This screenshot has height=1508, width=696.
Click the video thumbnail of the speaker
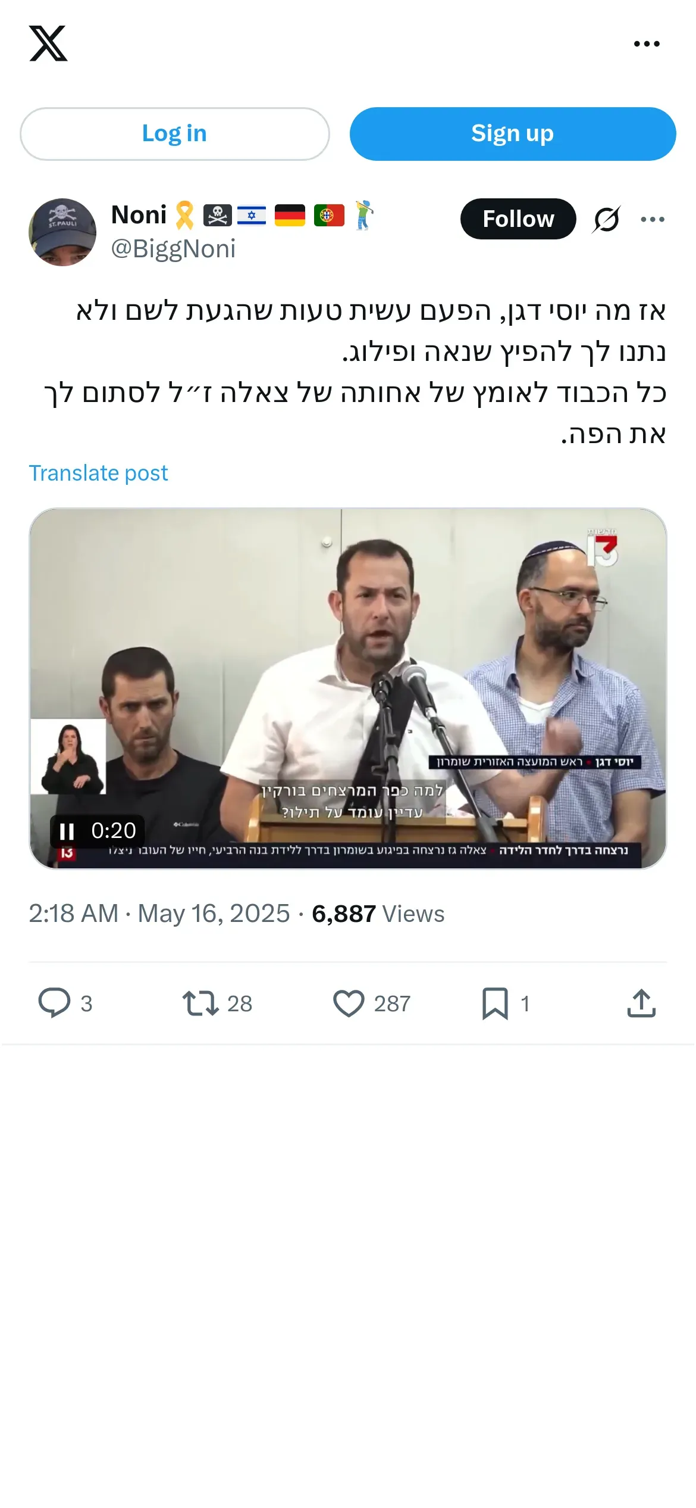348,688
